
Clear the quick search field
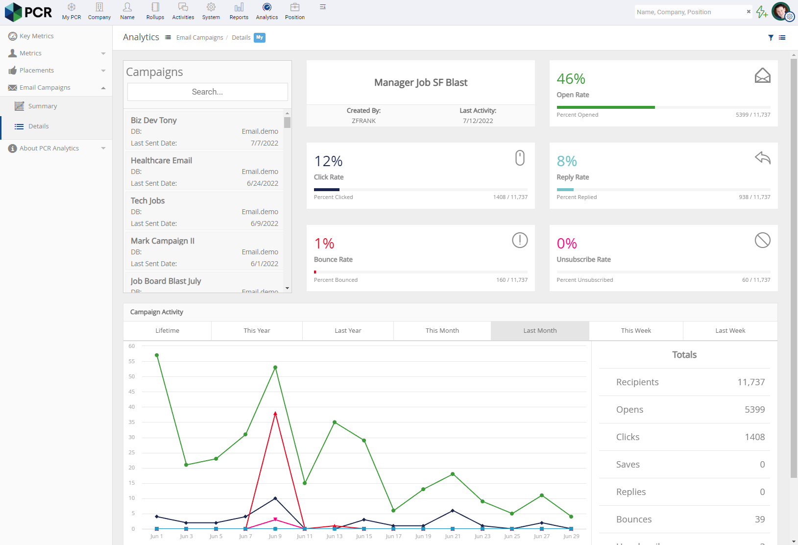(749, 11)
